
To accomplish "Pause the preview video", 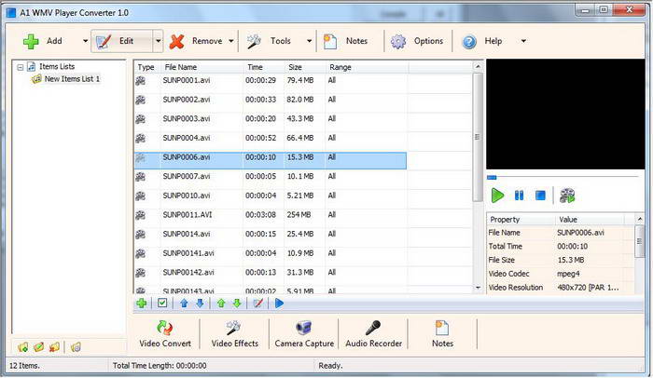I will click(x=519, y=196).
